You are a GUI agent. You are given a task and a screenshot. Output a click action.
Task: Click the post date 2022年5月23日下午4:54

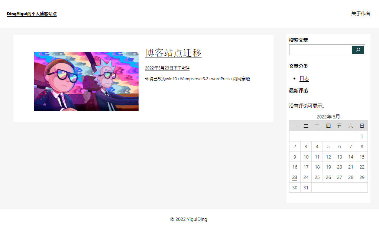[167, 68]
